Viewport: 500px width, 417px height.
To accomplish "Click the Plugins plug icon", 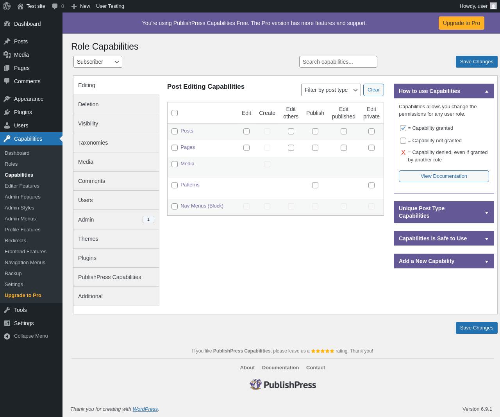I will [x=7, y=112].
